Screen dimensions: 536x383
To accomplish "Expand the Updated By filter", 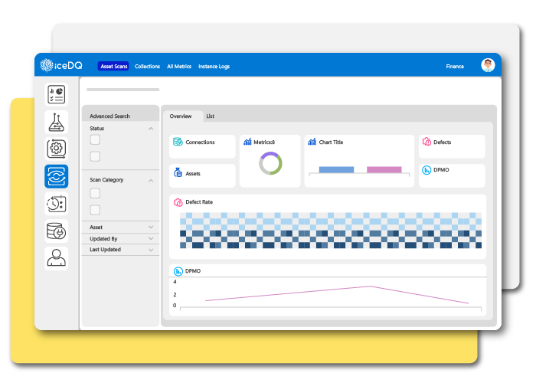I will pyautogui.click(x=151, y=239).
